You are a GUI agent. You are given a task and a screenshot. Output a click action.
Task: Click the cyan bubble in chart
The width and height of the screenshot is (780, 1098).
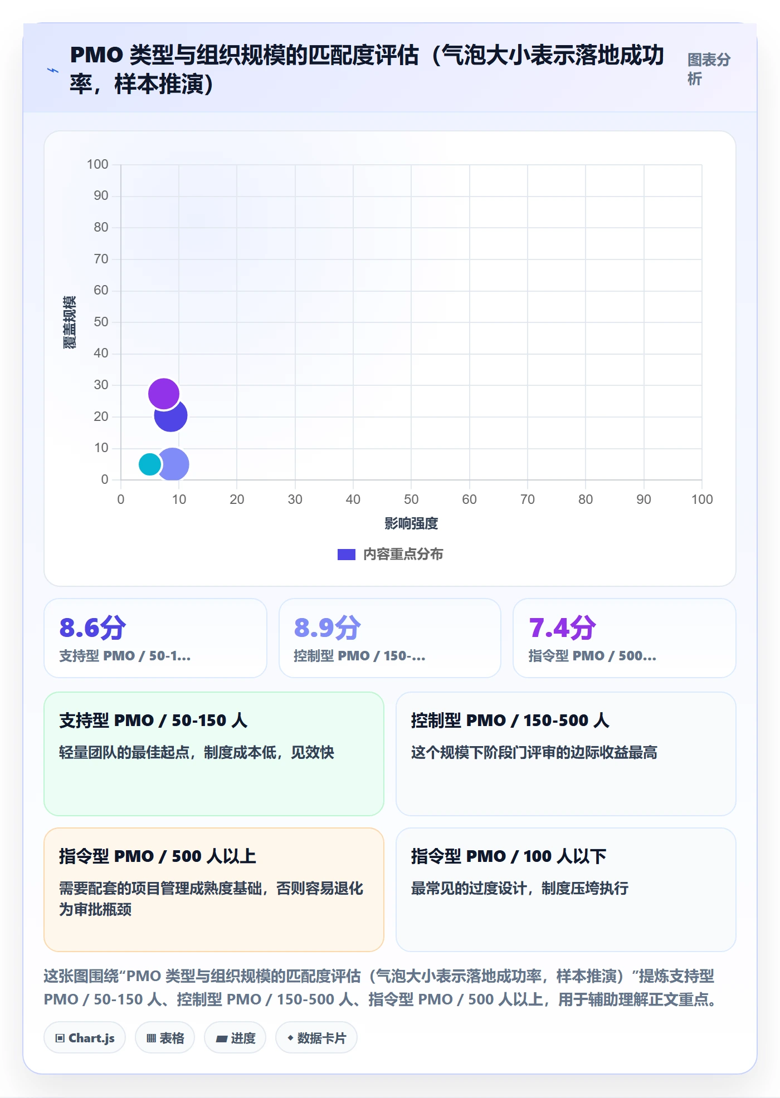coord(149,464)
